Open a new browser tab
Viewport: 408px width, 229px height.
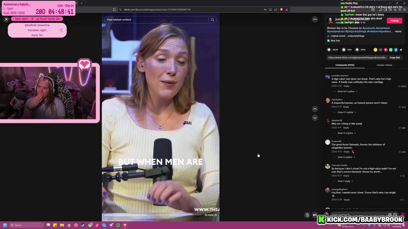tap(81, 3)
